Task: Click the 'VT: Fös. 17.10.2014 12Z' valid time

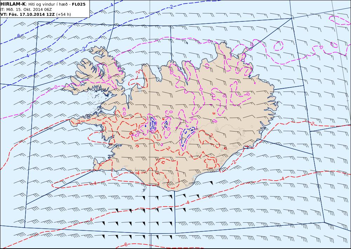Action: tap(27, 14)
